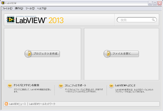Click the orange RSS feed icon
This screenshot has height=111, width=163.
coord(6,104)
